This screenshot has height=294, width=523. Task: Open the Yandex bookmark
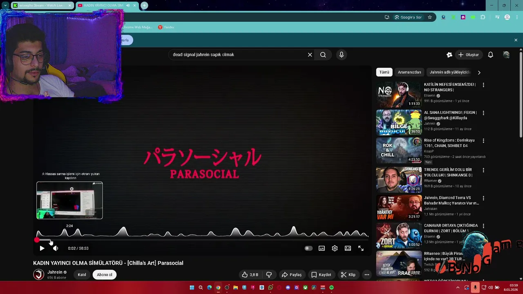tap(166, 27)
